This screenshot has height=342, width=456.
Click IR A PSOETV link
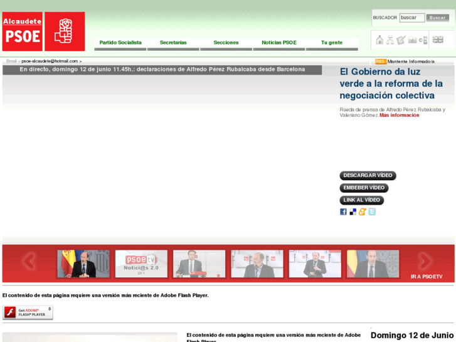[x=427, y=277]
